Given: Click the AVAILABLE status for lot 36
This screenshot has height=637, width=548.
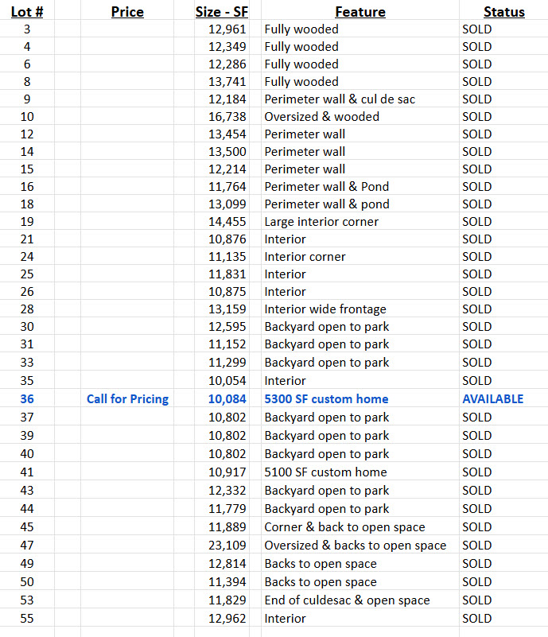Looking at the screenshot, I should (493, 399).
